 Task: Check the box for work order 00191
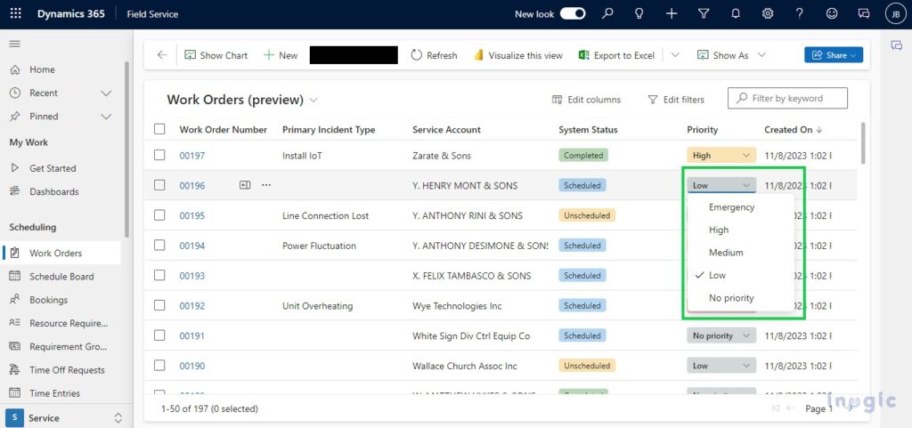point(159,335)
